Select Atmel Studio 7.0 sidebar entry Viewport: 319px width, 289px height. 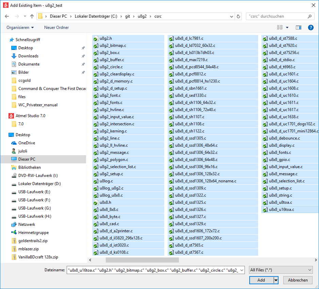click(30, 116)
